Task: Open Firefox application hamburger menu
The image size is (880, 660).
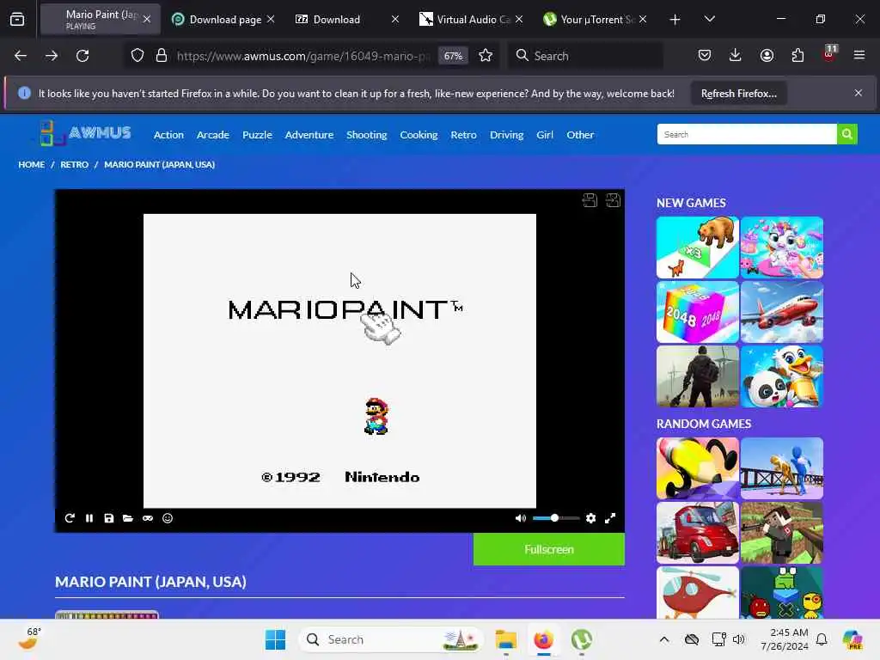Action: click(x=859, y=55)
